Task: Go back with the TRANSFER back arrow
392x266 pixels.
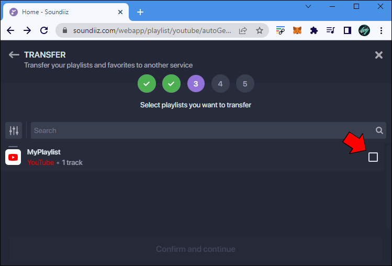Action: click(x=14, y=54)
